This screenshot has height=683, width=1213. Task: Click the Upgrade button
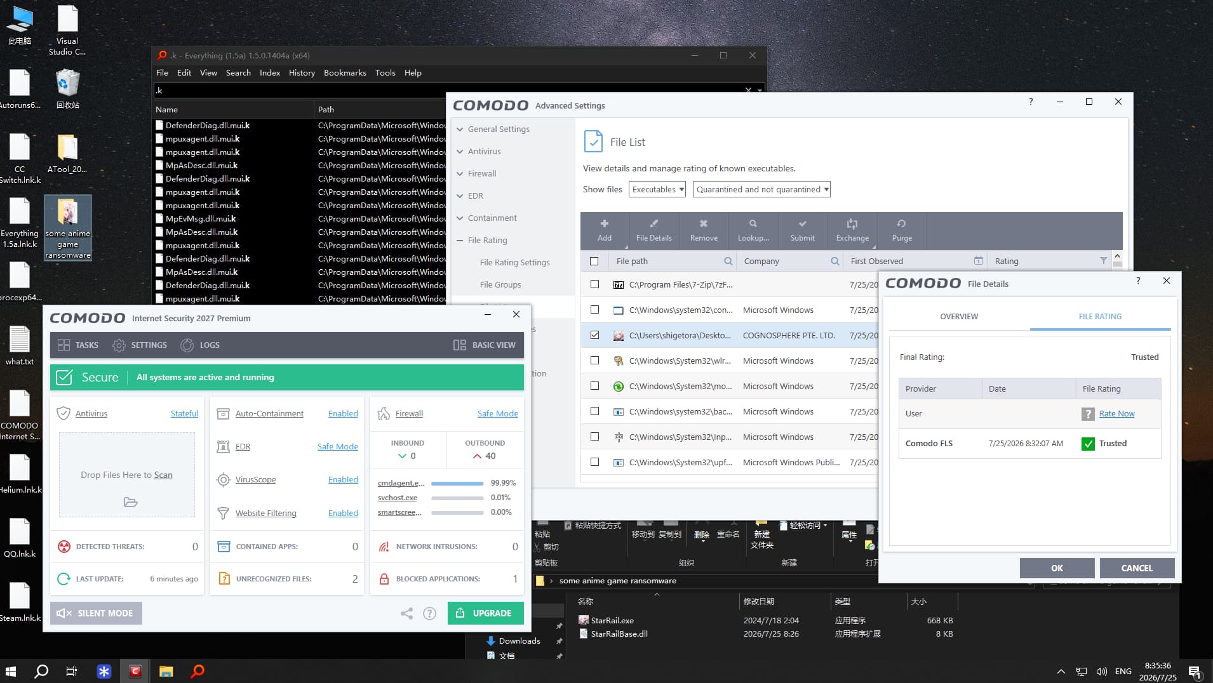[x=486, y=613]
